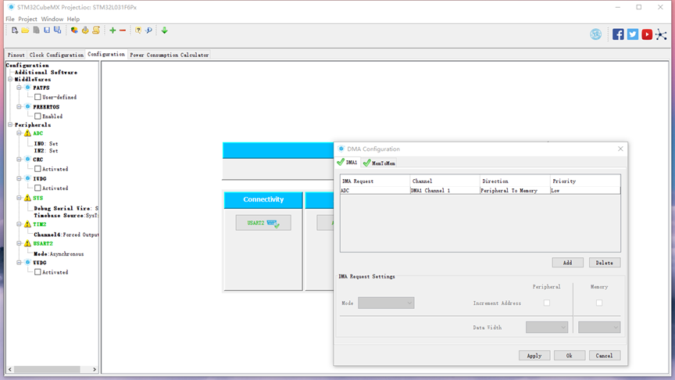The width and height of the screenshot is (675, 380).
Task: Click the Generate Code gear icon
Action: click(x=85, y=30)
